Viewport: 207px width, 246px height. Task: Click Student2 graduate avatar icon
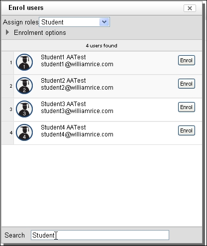(24, 86)
